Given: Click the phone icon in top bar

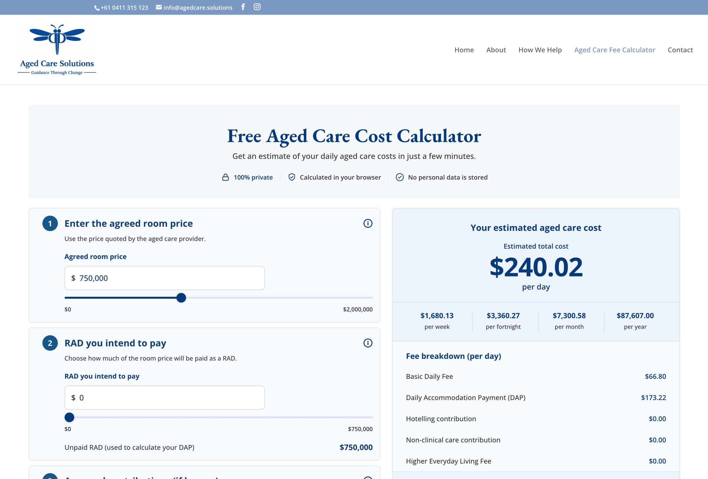Looking at the screenshot, I should tap(97, 8).
